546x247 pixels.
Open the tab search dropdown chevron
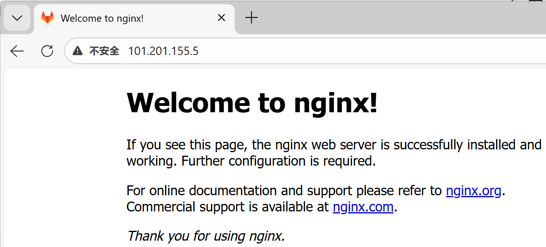coord(17,18)
